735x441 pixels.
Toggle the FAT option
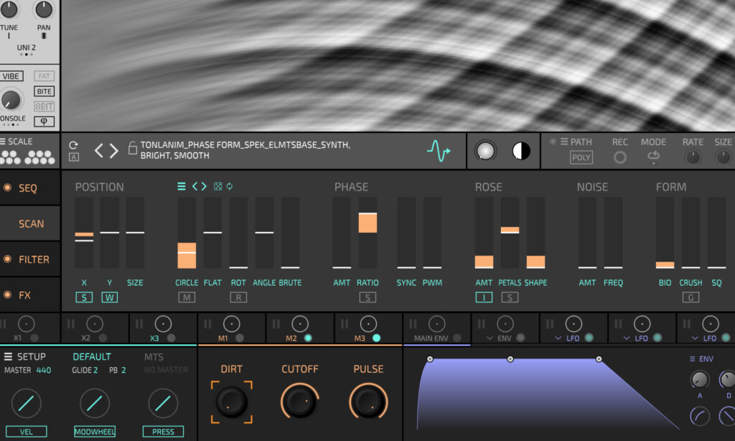[44, 76]
